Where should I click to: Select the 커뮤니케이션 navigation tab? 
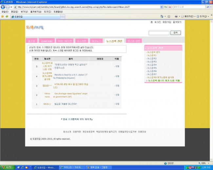tap(65, 41)
